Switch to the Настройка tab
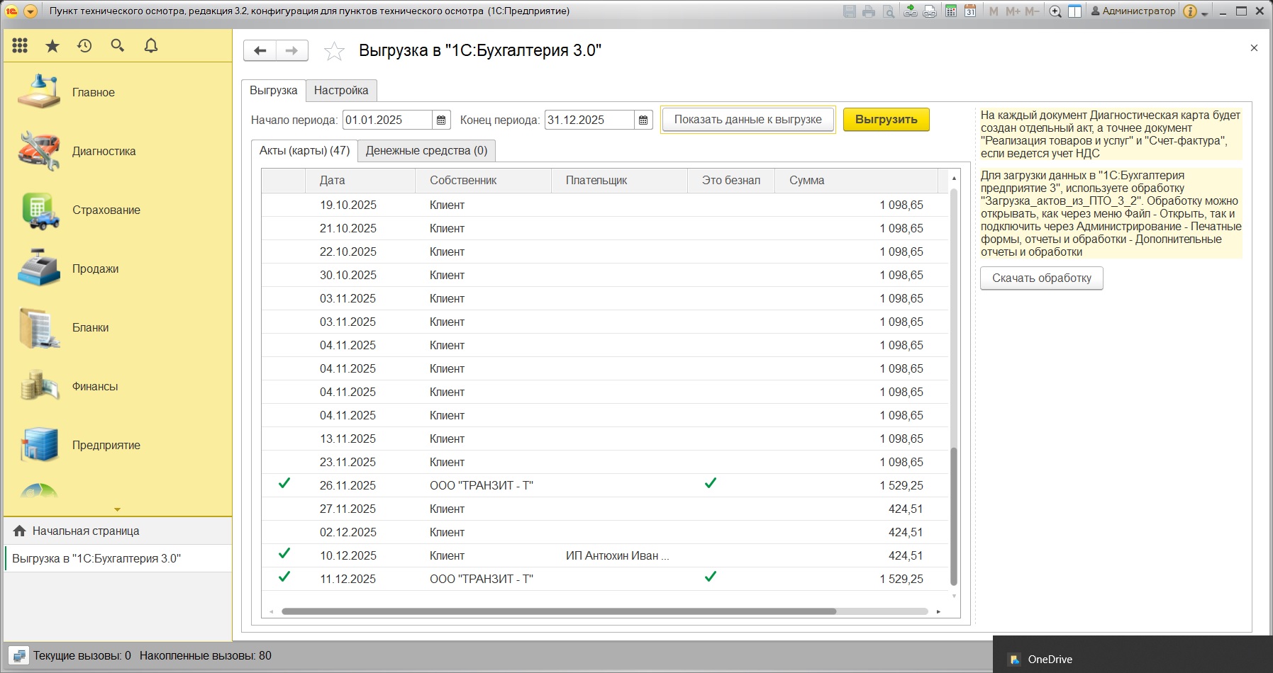Viewport: 1273px width, 673px height. (341, 91)
